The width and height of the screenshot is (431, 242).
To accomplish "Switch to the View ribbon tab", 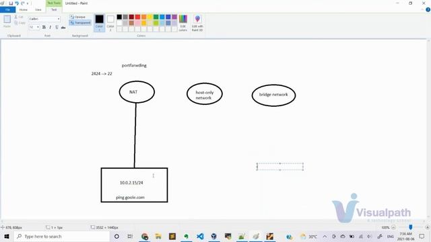I will [x=38, y=9].
